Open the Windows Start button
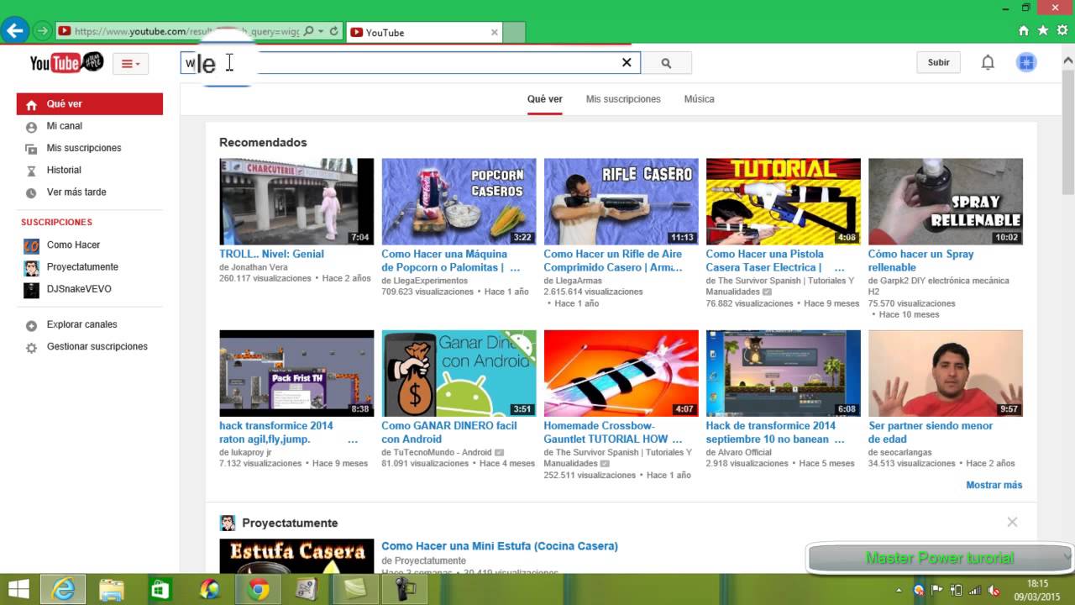This screenshot has height=605, width=1075. [x=18, y=589]
